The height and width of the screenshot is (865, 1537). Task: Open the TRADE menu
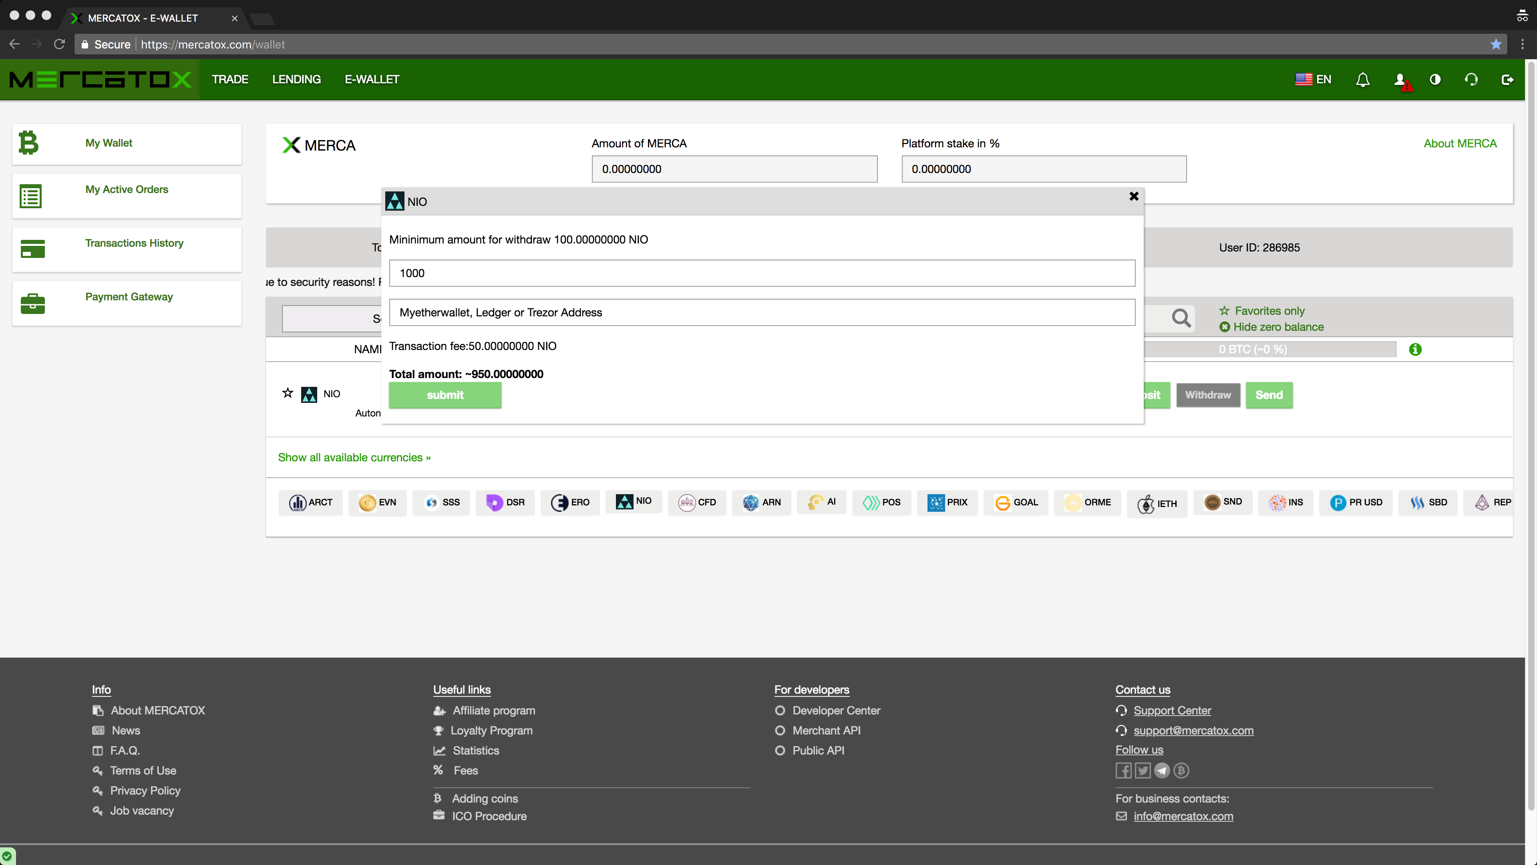point(230,79)
